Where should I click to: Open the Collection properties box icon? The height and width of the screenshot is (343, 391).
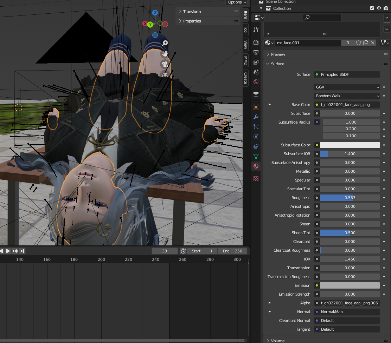256,94
